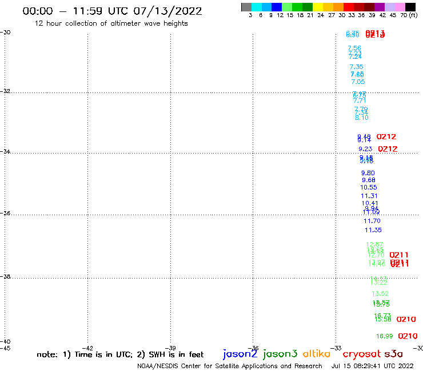Screen dimensions: 423x371
Task: Click the wave height value '7.56'
Action: tap(354, 48)
